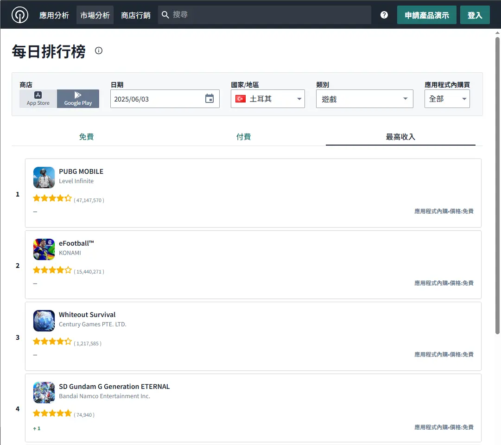This screenshot has height=445, width=501.
Task: Open the PUBG MOBILE title link
Action: pyautogui.click(x=81, y=172)
